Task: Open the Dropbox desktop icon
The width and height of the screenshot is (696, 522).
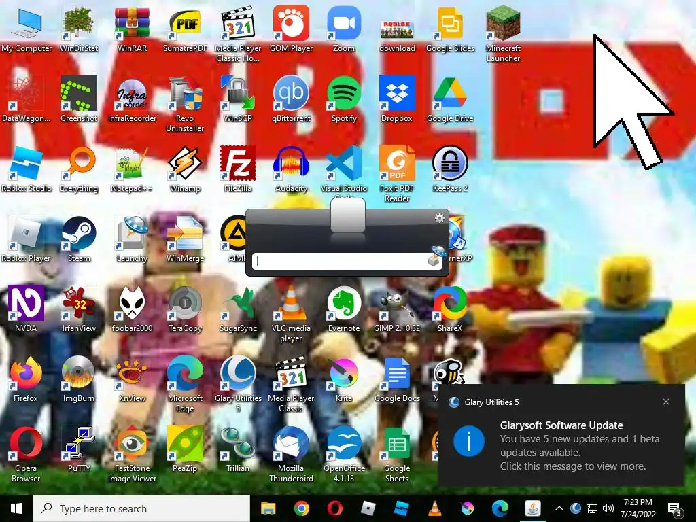Action: pos(397,99)
